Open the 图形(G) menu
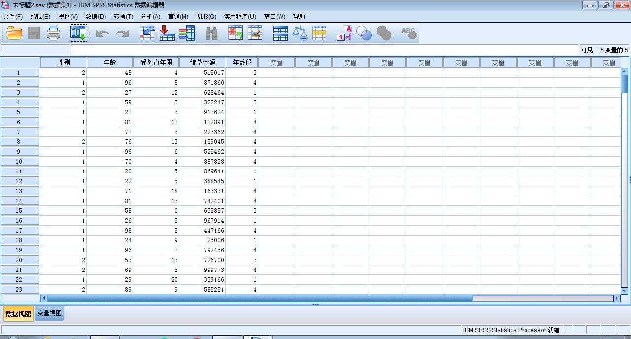Screen dimensions: 631x339 coord(206,16)
